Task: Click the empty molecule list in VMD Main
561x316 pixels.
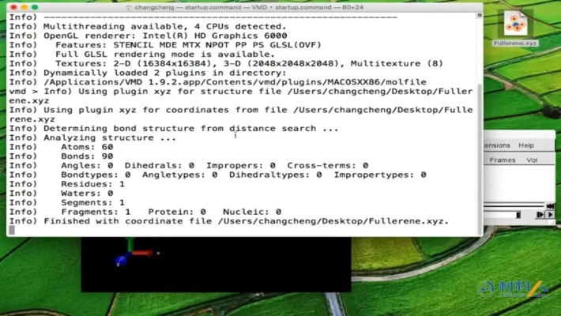Action: 521,182
